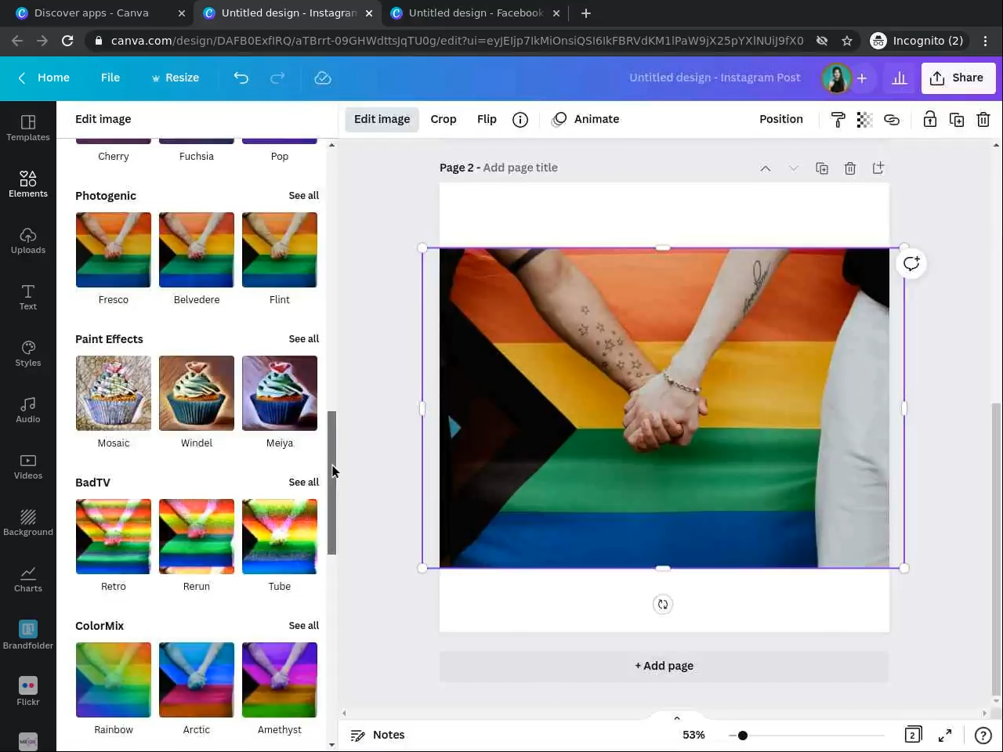Move Page 2 up

(766, 168)
